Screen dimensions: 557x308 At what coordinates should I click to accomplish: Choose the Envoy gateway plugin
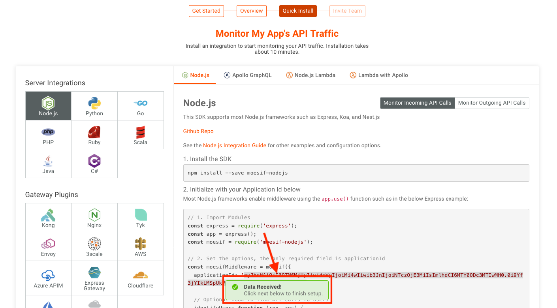pos(48,246)
